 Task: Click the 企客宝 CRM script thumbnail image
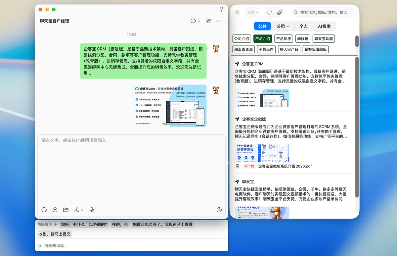[x=262, y=98]
